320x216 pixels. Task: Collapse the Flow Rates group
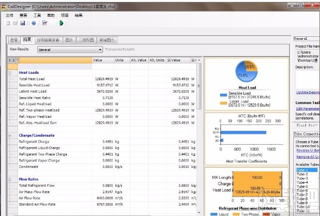coord(9,179)
